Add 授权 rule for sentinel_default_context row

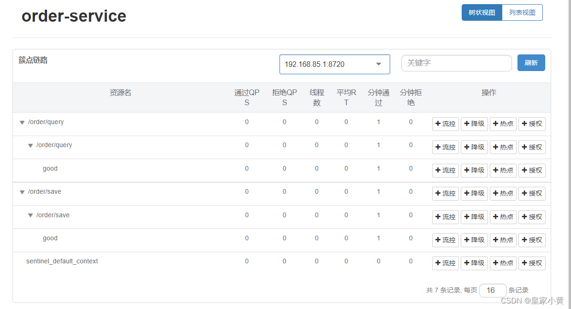[532, 263]
